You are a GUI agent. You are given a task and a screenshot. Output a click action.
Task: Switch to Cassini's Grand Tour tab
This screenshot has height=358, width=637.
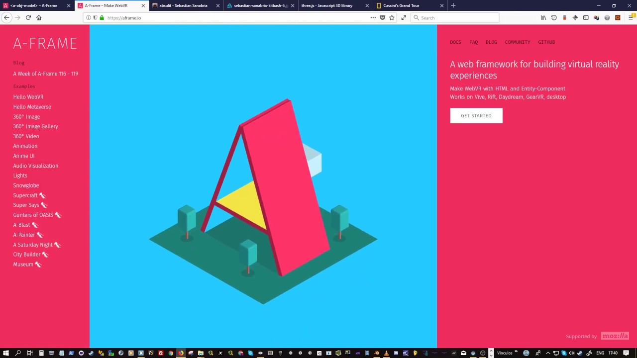tap(410, 5)
